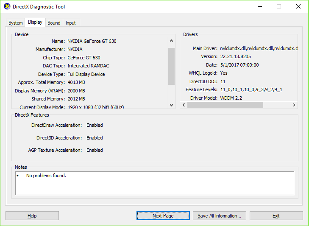Image resolution: width=309 pixels, height=226 pixels.
Task: Click the DirectX icon in title bar
Action: (x=7, y=7)
